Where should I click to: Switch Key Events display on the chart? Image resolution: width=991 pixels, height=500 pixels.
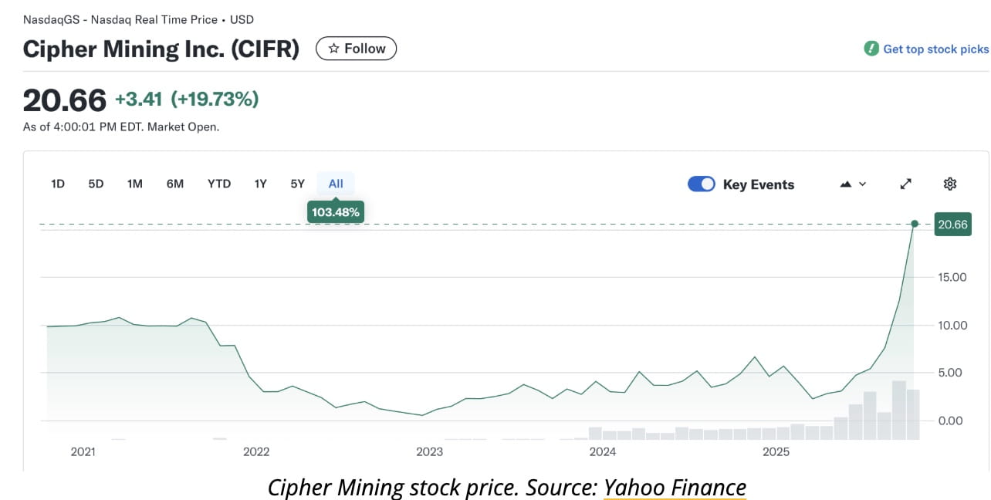pos(702,184)
